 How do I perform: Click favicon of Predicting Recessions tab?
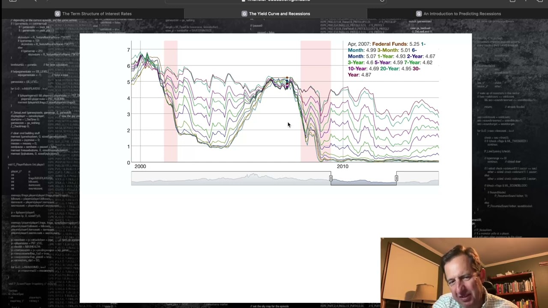click(419, 14)
